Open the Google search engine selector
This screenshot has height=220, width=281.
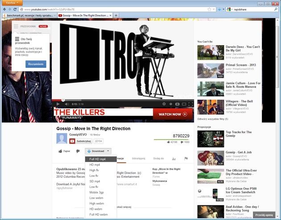[x=229, y=9]
